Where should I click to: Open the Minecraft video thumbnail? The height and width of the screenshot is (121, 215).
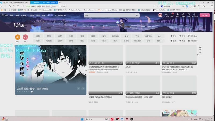click(x=106, y=55)
